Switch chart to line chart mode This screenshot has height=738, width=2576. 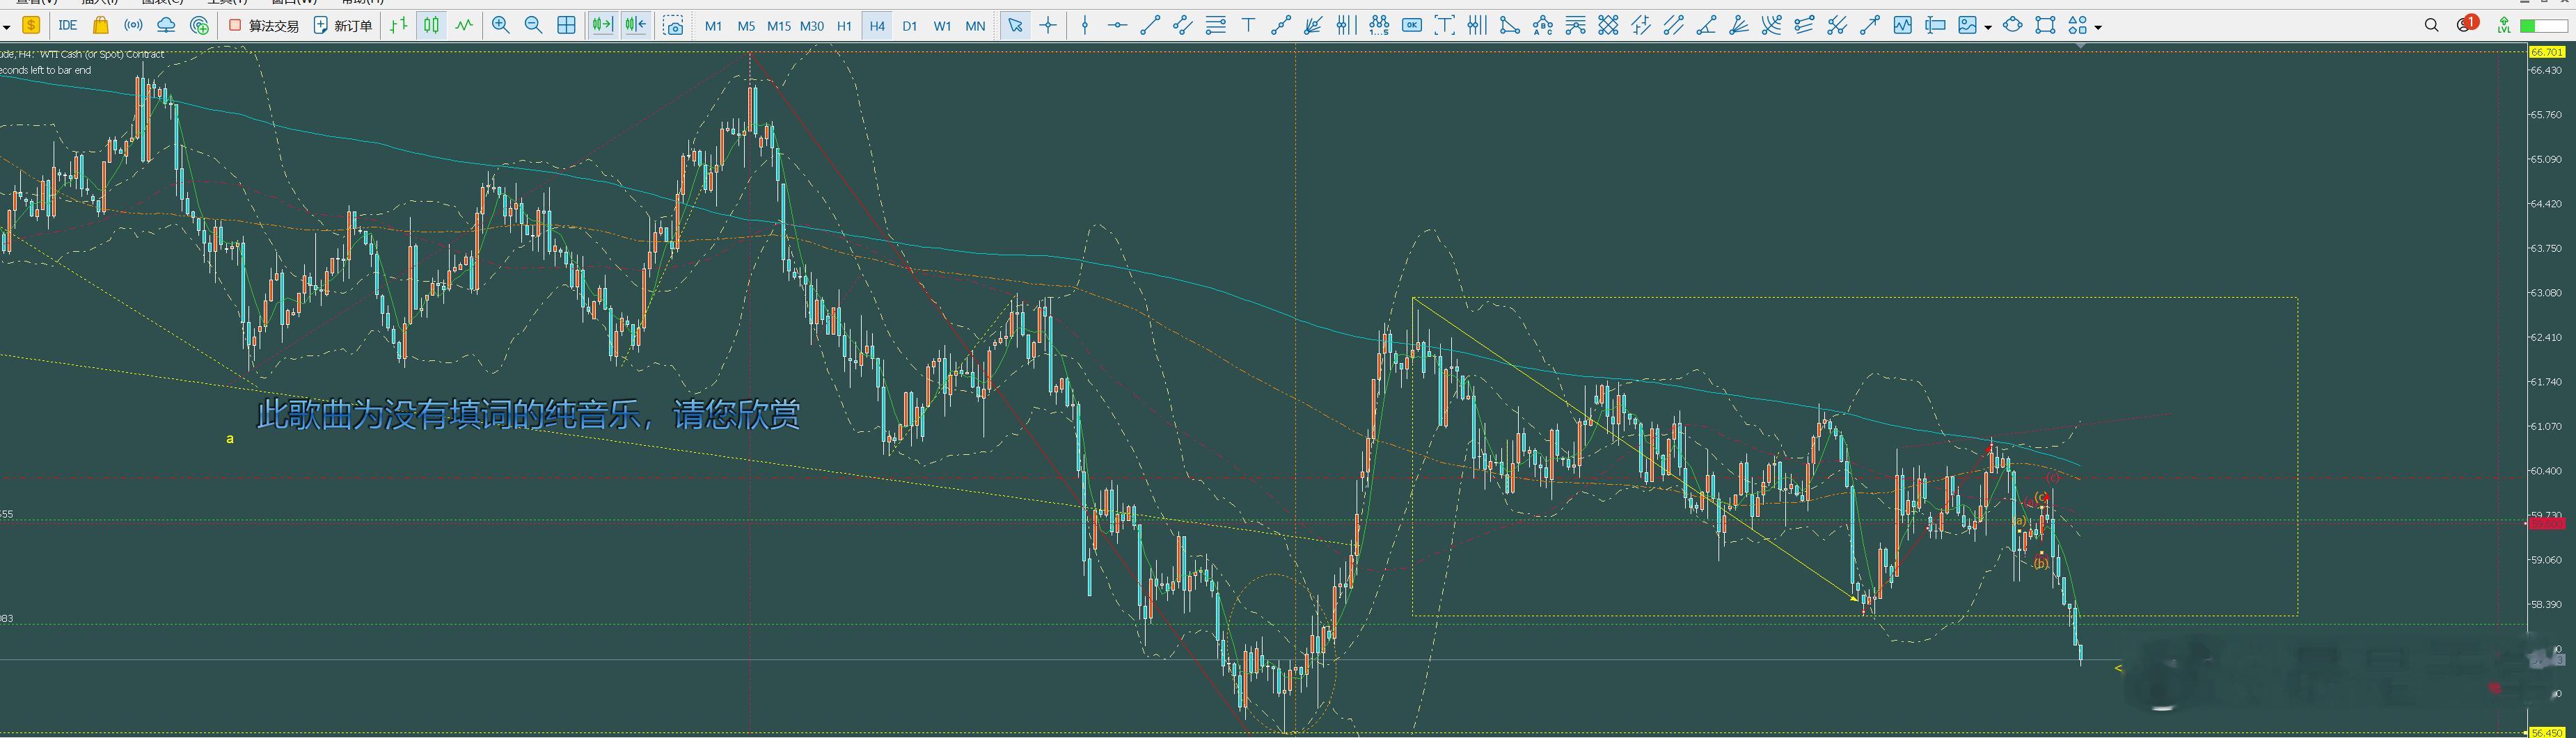click(464, 25)
